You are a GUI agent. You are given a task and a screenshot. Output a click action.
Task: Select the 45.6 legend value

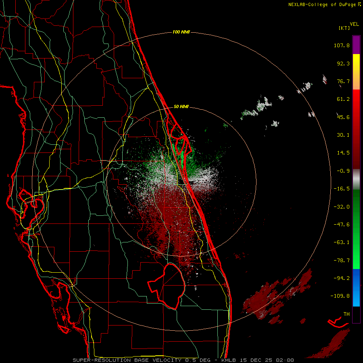pos(343,117)
